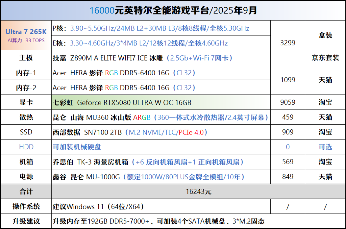The height and width of the screenshot is (229, 346).
Task: Click the total "16243元"
Action: coord(198,192)
